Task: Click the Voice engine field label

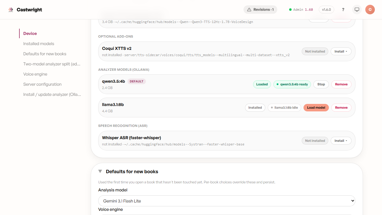Action: click(110, 209)
